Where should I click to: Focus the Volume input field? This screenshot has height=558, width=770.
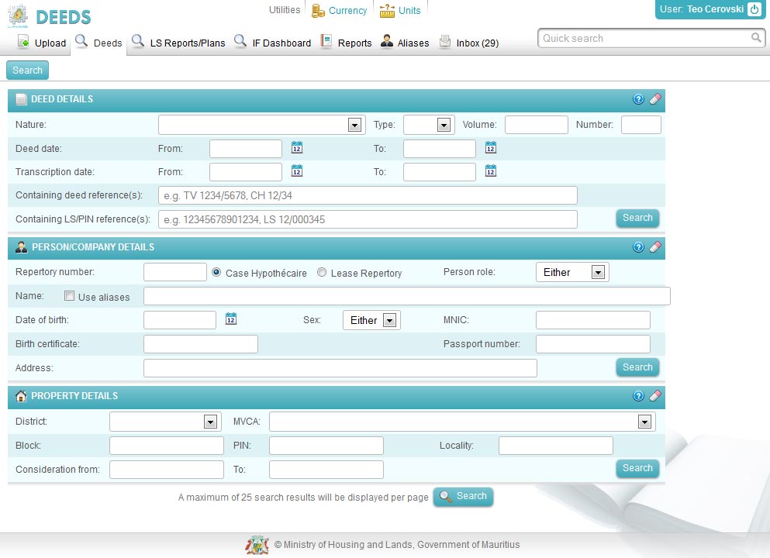pos(537,125)
